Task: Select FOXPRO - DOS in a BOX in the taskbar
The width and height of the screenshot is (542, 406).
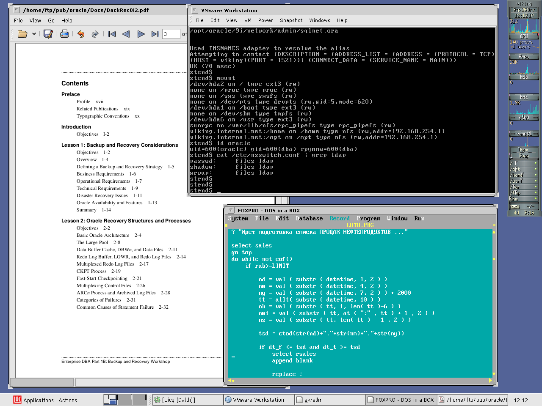Action: click(401, 400)
